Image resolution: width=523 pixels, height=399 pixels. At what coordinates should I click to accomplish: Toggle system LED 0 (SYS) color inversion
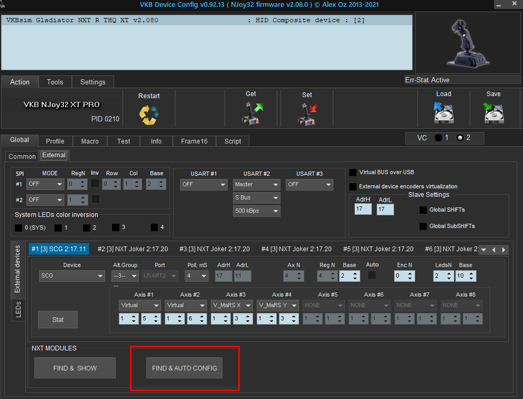pos(19,228)
